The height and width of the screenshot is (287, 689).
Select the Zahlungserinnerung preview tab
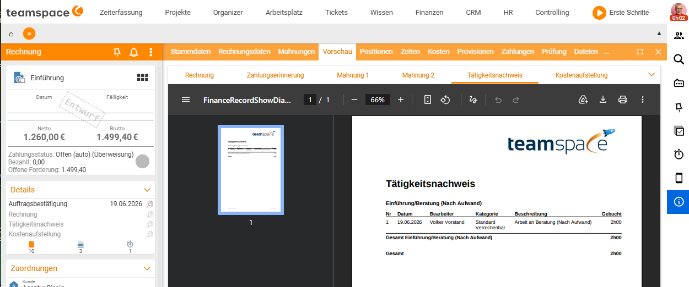[x=275, y=75]
